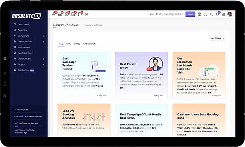
Task: Toggle fullscreen mode icon
Action: click(x=205, y=14)
